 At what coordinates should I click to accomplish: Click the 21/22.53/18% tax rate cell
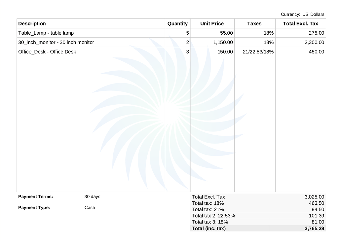[x=258, y=52]
